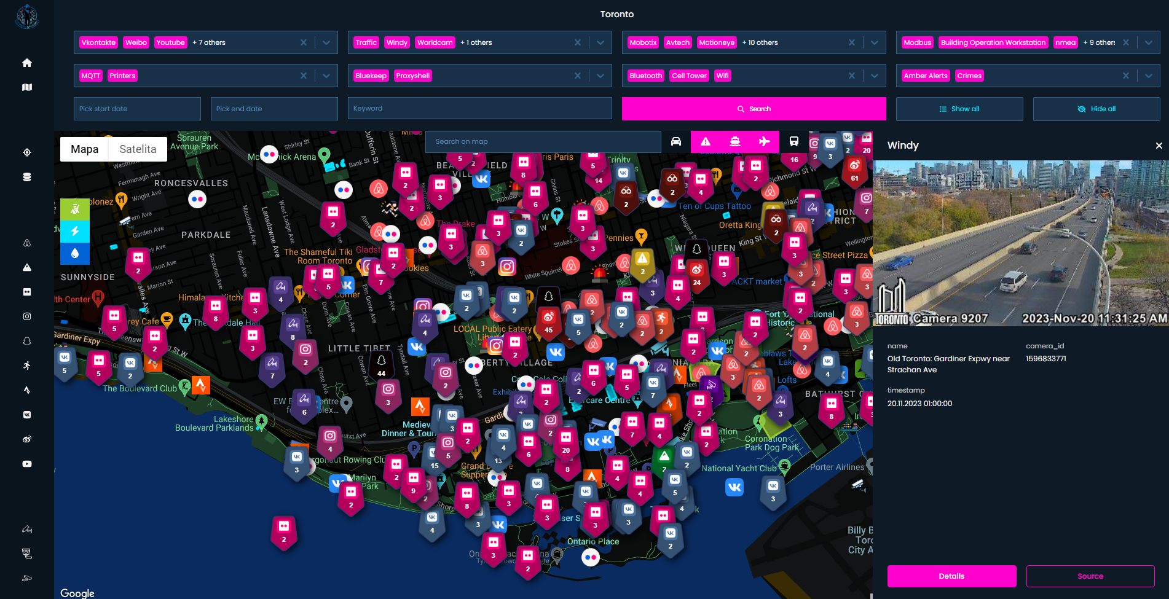Open the home page from sidebar
The image size is (1169, 599).
click(27, 63)
